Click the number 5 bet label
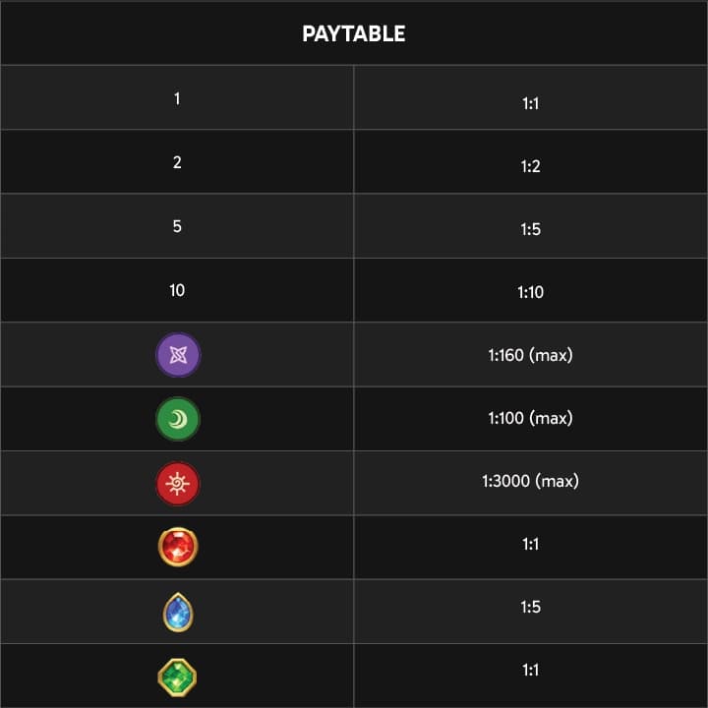Image resolution: width=708 pixels, height=708 pixels. [x=177, y=226]
